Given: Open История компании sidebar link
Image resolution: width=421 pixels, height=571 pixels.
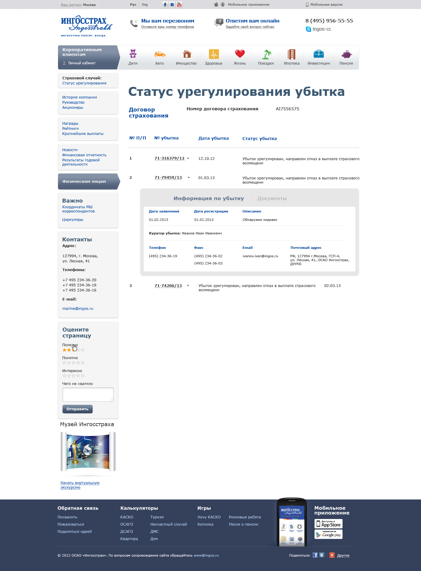Looking at the screenshot, I should point(80,97).
